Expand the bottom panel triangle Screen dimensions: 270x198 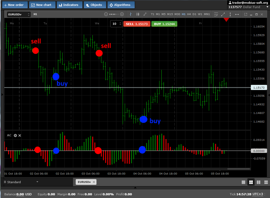click(135, 187)
